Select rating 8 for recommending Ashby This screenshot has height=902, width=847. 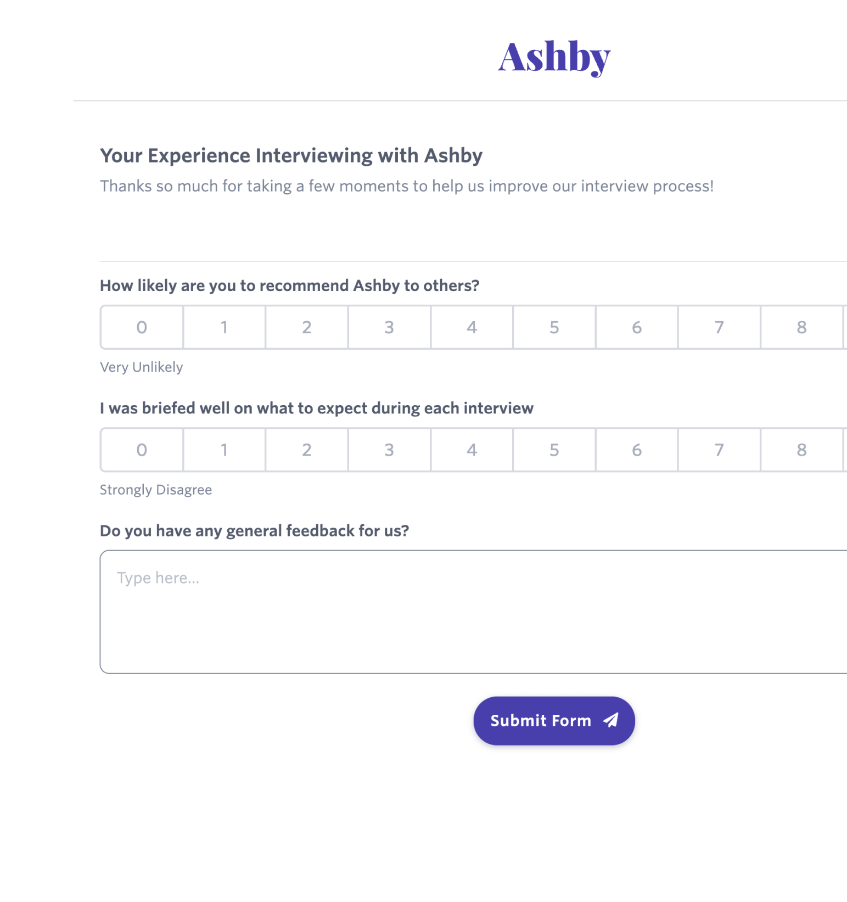click(801, 327)
